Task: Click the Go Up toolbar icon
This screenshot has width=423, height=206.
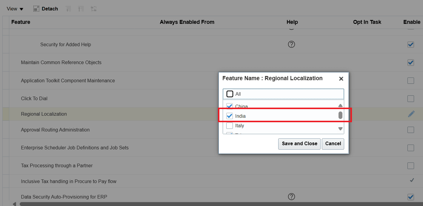Action: (81, 9)
